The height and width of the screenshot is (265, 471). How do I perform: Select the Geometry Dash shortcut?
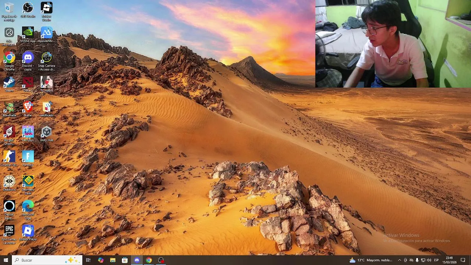pyautogui.click(x=28, y=185)
